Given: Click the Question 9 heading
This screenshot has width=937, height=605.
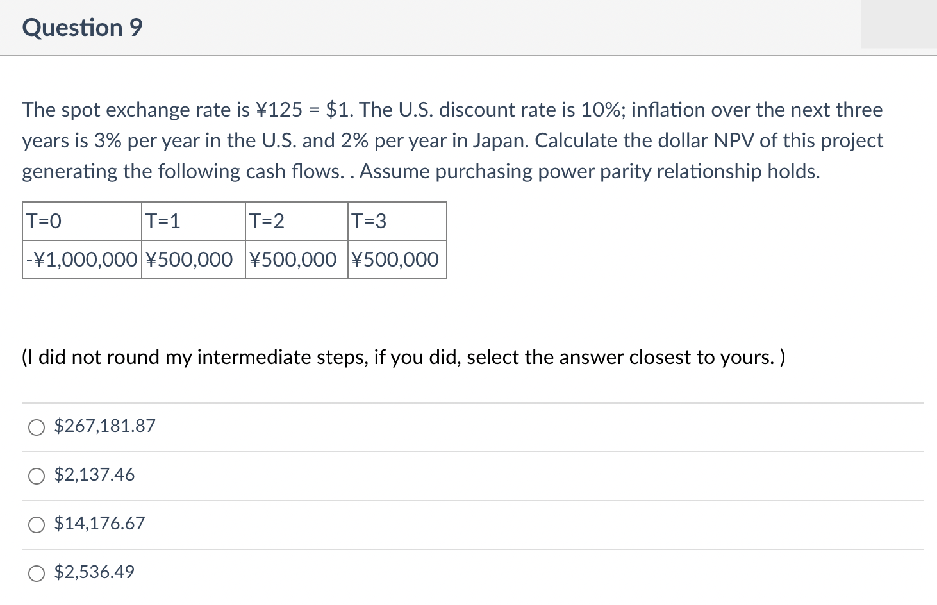Looking at the screenshot, I should click(81, 28).
